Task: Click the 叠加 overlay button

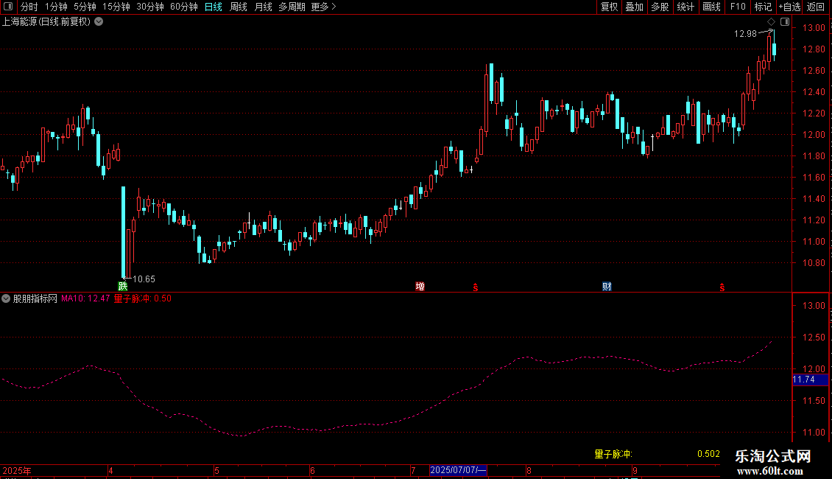Action: (634, 7)
